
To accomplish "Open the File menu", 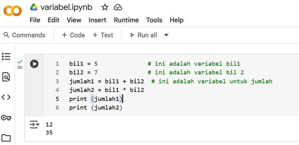I will coord(35,20).
